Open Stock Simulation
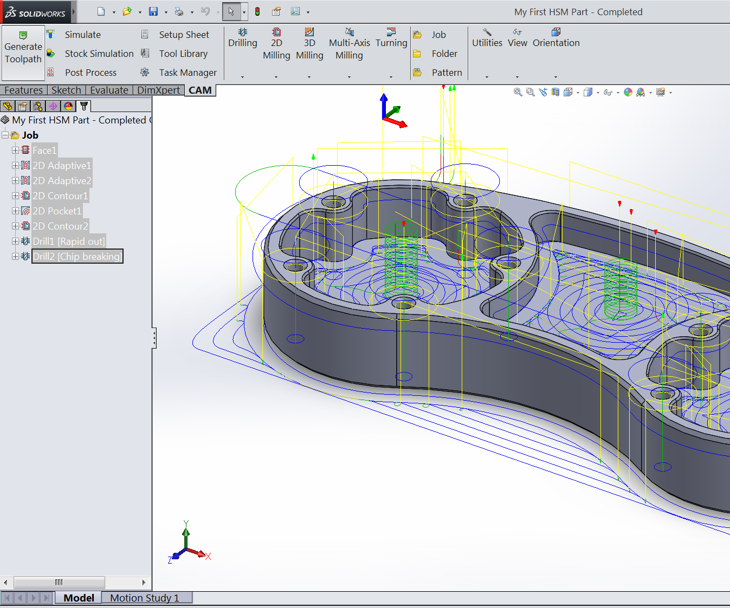730x608 pixels. click(90, 54)
